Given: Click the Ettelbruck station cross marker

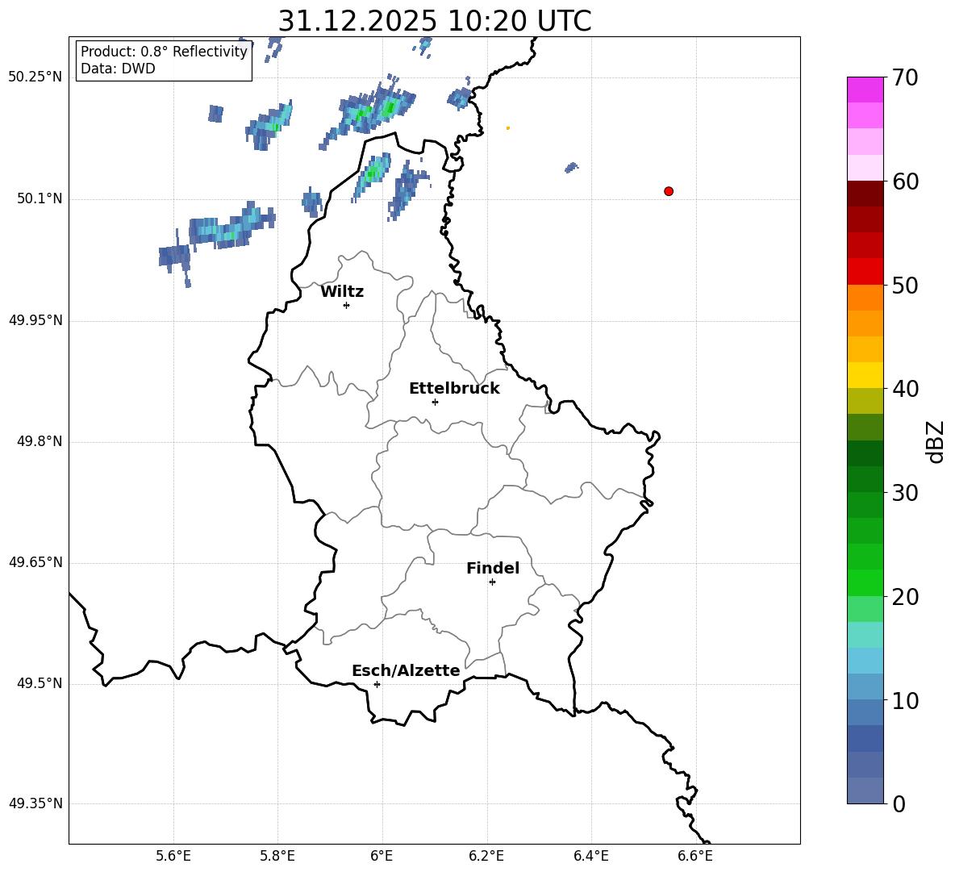Looking at the screenshot, I should click(435, 402).
